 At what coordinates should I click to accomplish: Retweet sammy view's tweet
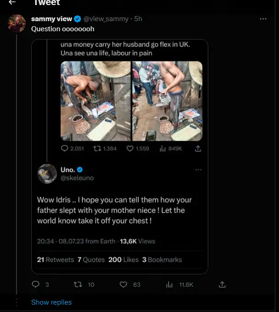click(78, 284)
